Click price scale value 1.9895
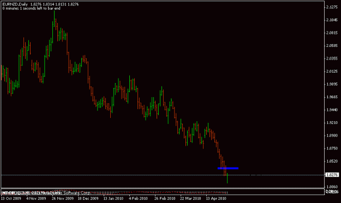The width and height of the screenshot is (341, 203). tap(332, 84)
